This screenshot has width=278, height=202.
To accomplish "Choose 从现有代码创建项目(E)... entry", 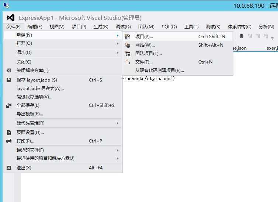I will click(x=178, y=71).
